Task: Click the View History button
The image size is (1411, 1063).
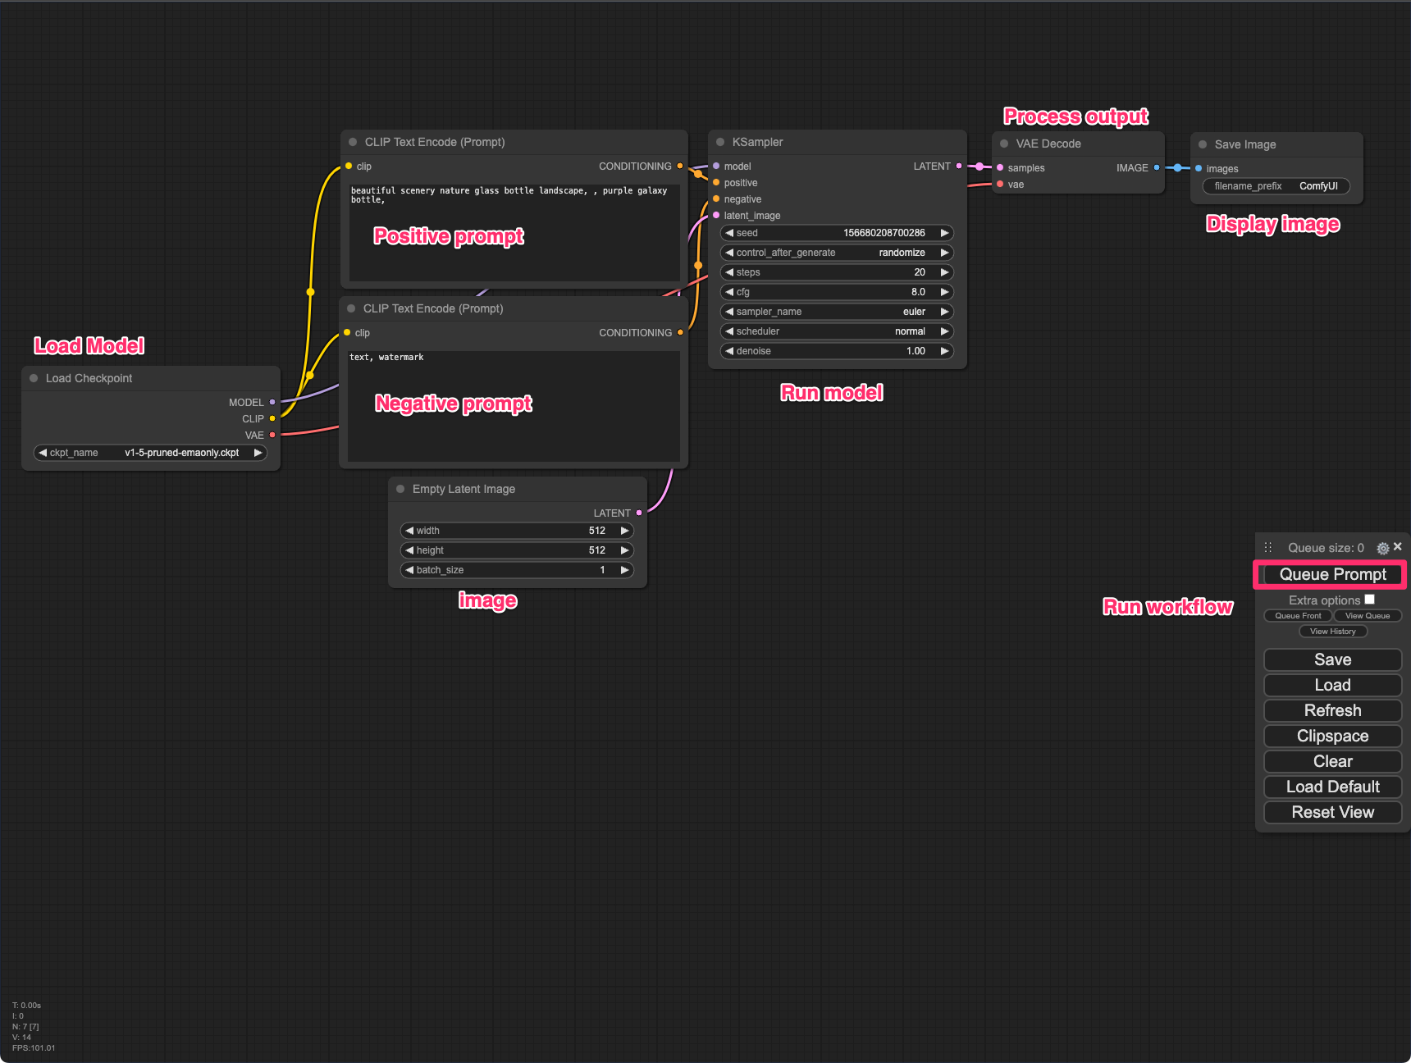Action: 1332,632
